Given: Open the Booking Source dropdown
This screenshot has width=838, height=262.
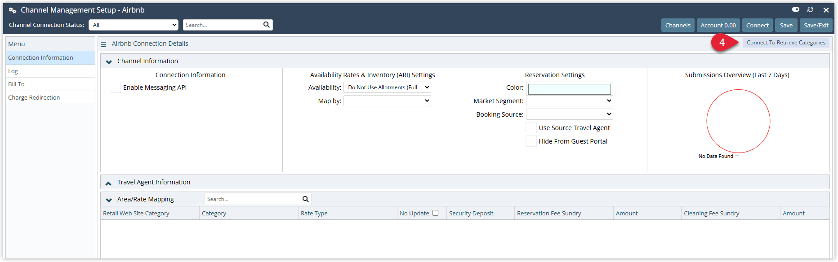Looking at the screenshot, I should click(570, 114).
